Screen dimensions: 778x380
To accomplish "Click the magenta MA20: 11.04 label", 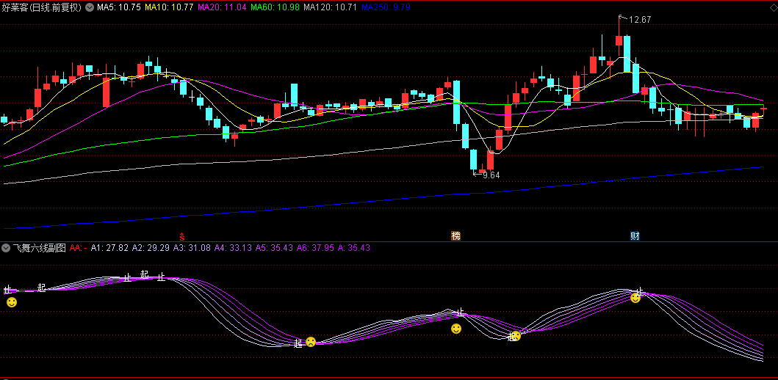I will 223,7.
